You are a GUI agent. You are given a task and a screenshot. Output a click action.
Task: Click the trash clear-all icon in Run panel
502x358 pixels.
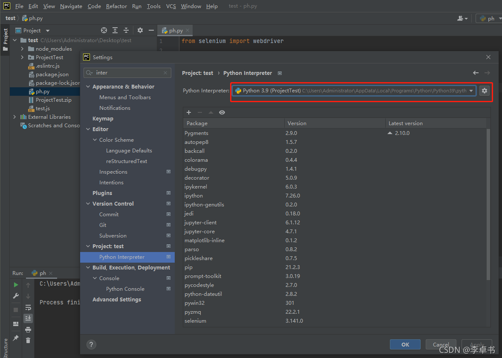click(x=28, y=341)
